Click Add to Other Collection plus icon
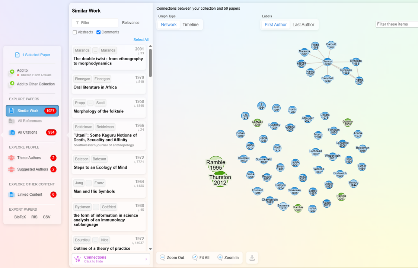This screenshot has width=418, height=268. [12, 83]
